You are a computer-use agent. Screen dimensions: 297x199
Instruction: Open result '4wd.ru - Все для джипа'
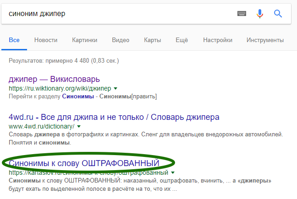click(114, 117)
